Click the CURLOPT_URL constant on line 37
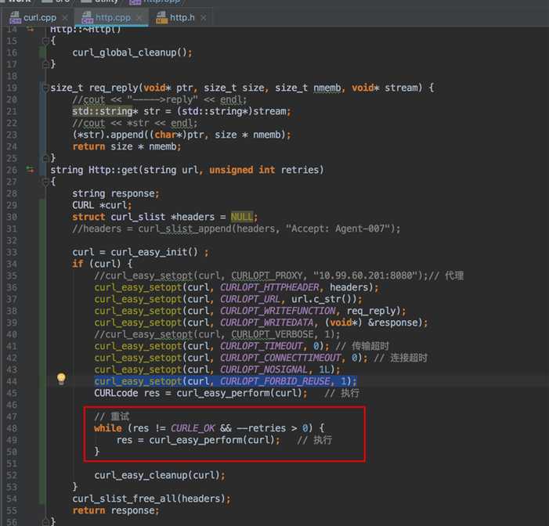This screenshot has width=549, height=526. pyautogui.click(x=250, y=299)
